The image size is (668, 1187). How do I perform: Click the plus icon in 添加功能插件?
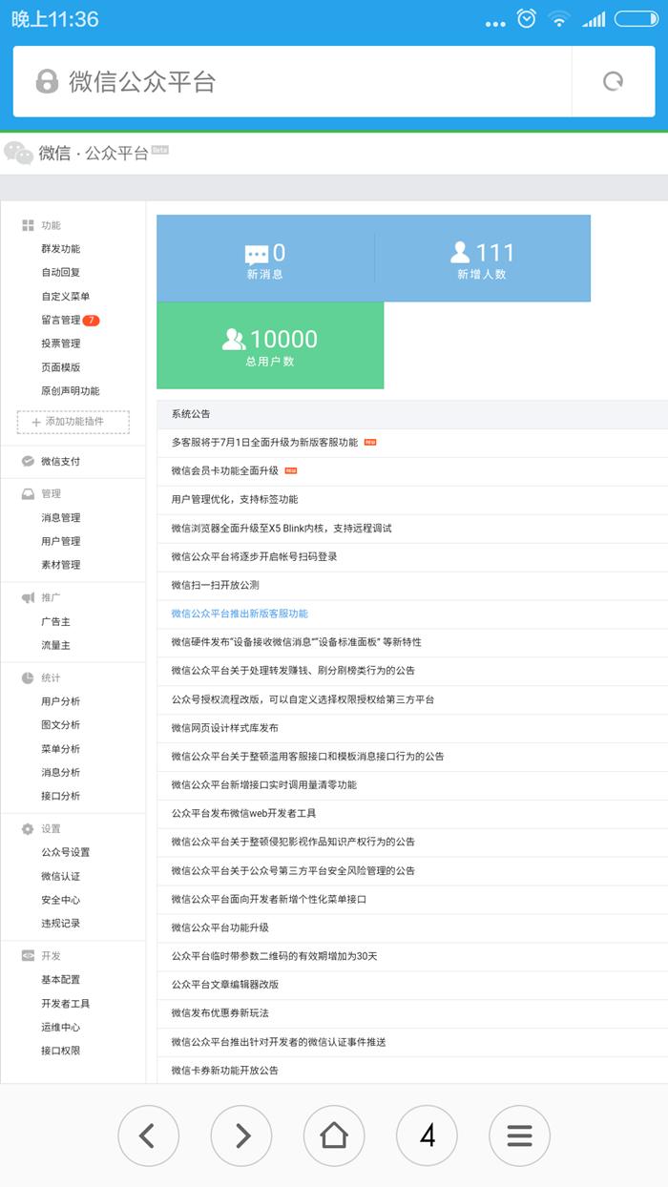[x=36, y=422]
